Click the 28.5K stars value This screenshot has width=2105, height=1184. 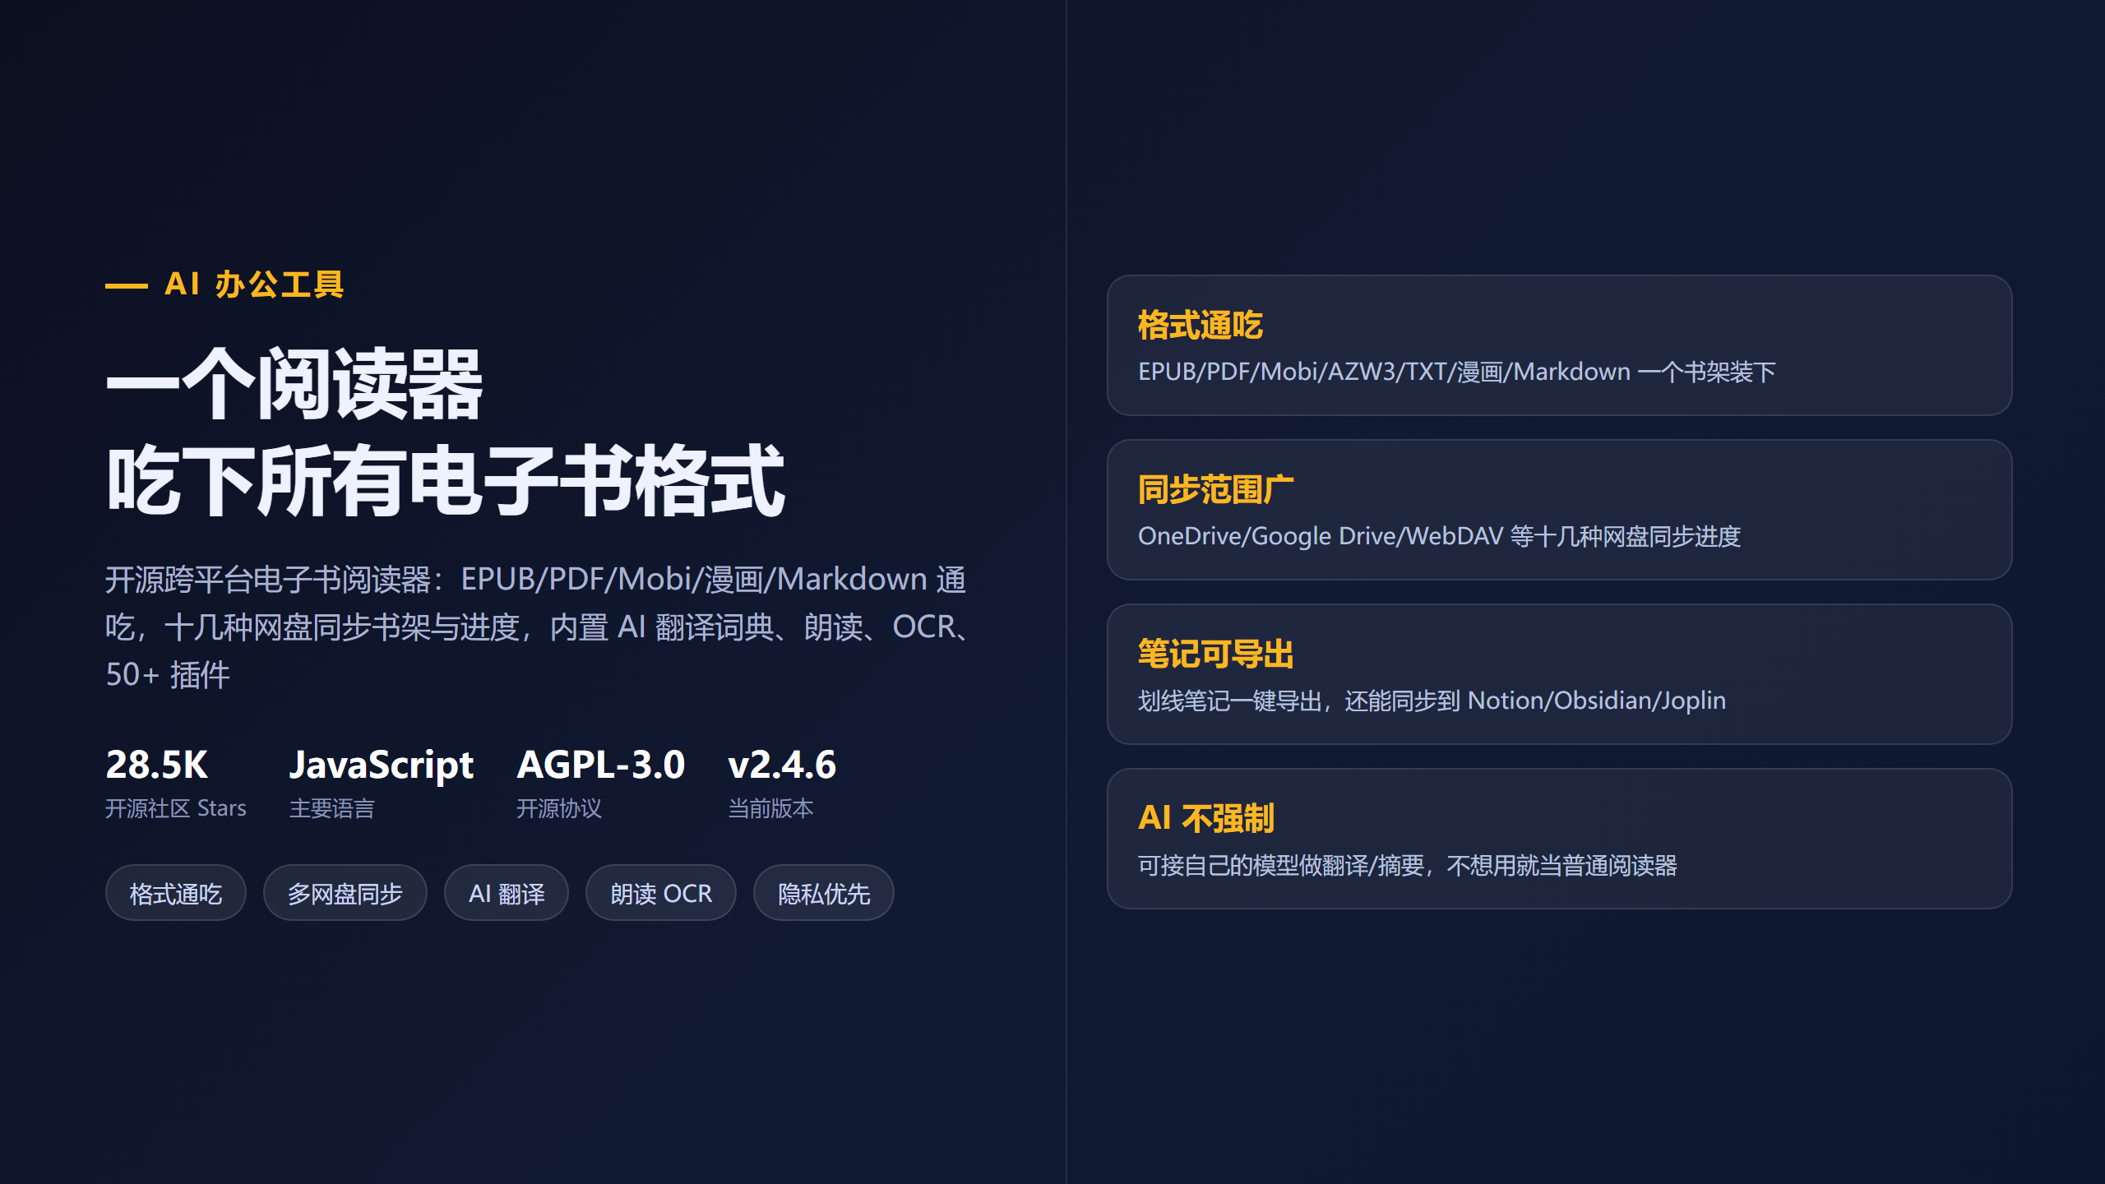tap(157, 765)
